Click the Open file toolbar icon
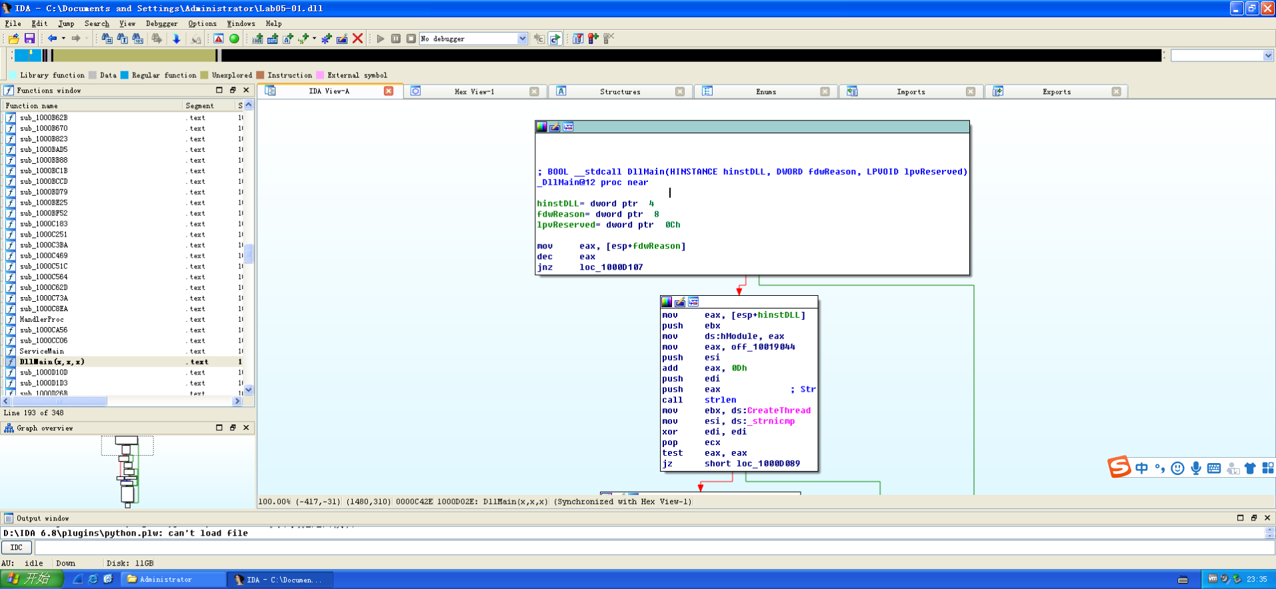 tap(14, 39)
